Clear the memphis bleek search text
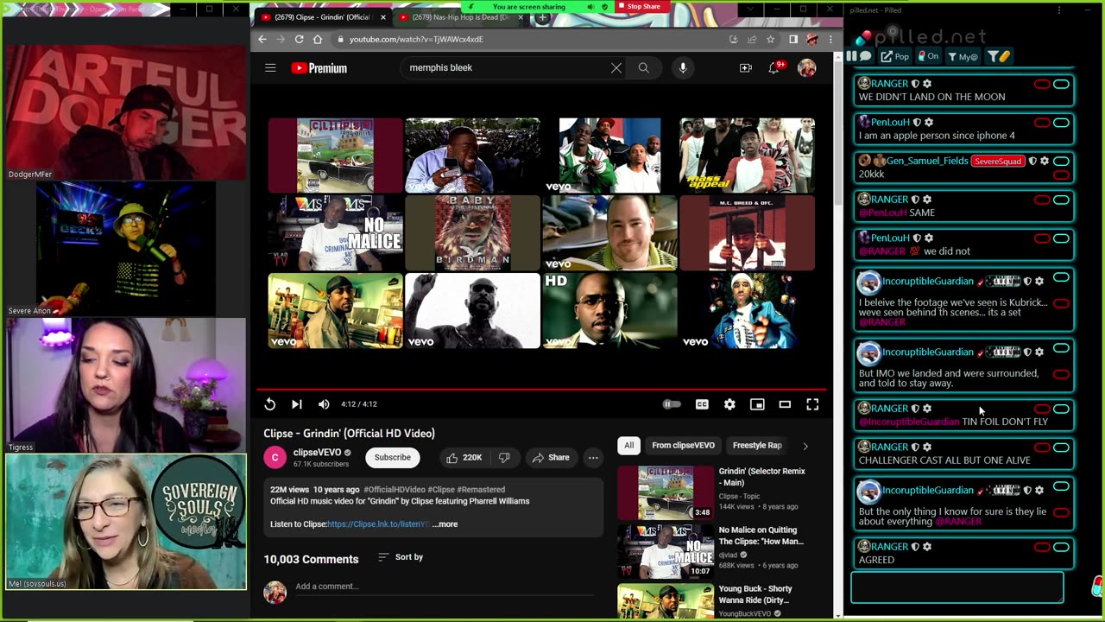 [616, 67]
